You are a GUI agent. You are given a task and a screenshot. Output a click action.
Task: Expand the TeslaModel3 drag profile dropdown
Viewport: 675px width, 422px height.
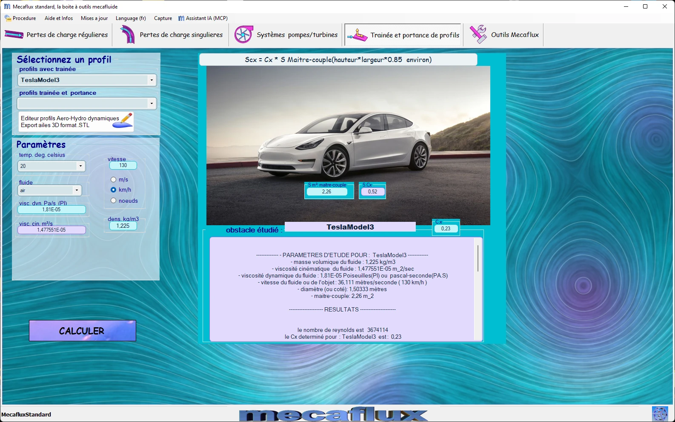[152, 80]
